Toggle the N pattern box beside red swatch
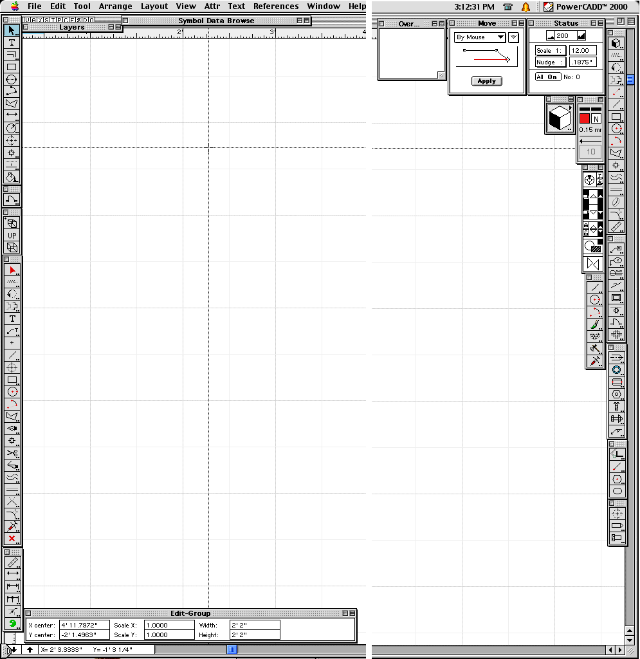Image resolution: width=640 pixels, height=659 pixels. tap(596, 119)
